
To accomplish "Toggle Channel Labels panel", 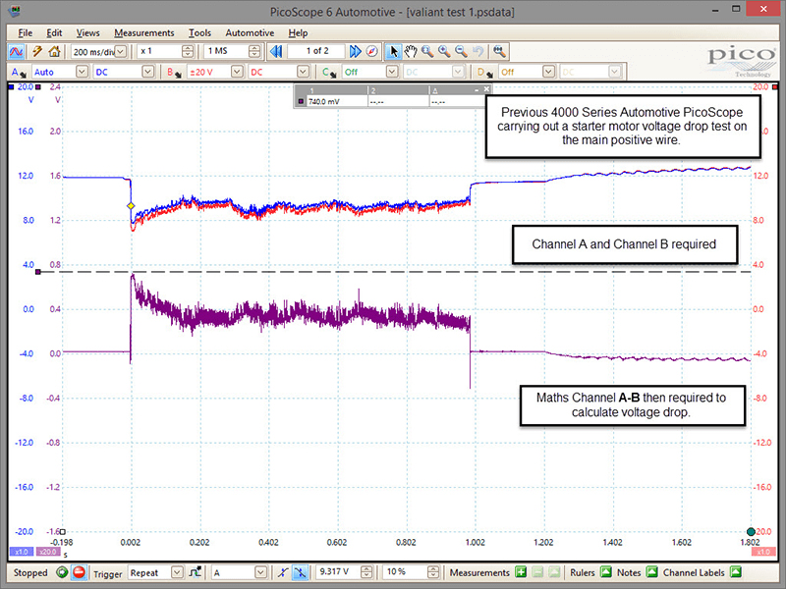I will tap(736, 572).
